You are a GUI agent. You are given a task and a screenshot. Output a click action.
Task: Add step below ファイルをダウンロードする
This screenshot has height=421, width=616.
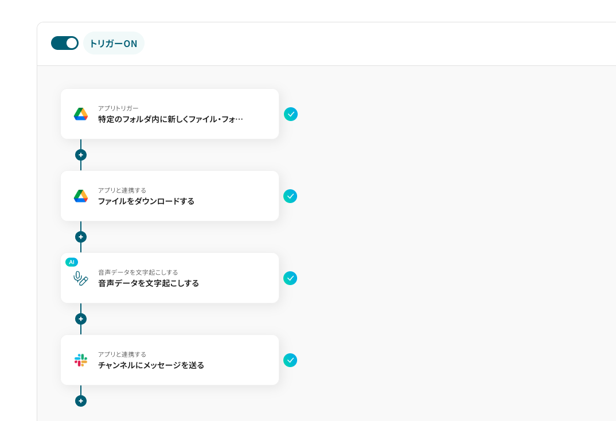[81, 237]
